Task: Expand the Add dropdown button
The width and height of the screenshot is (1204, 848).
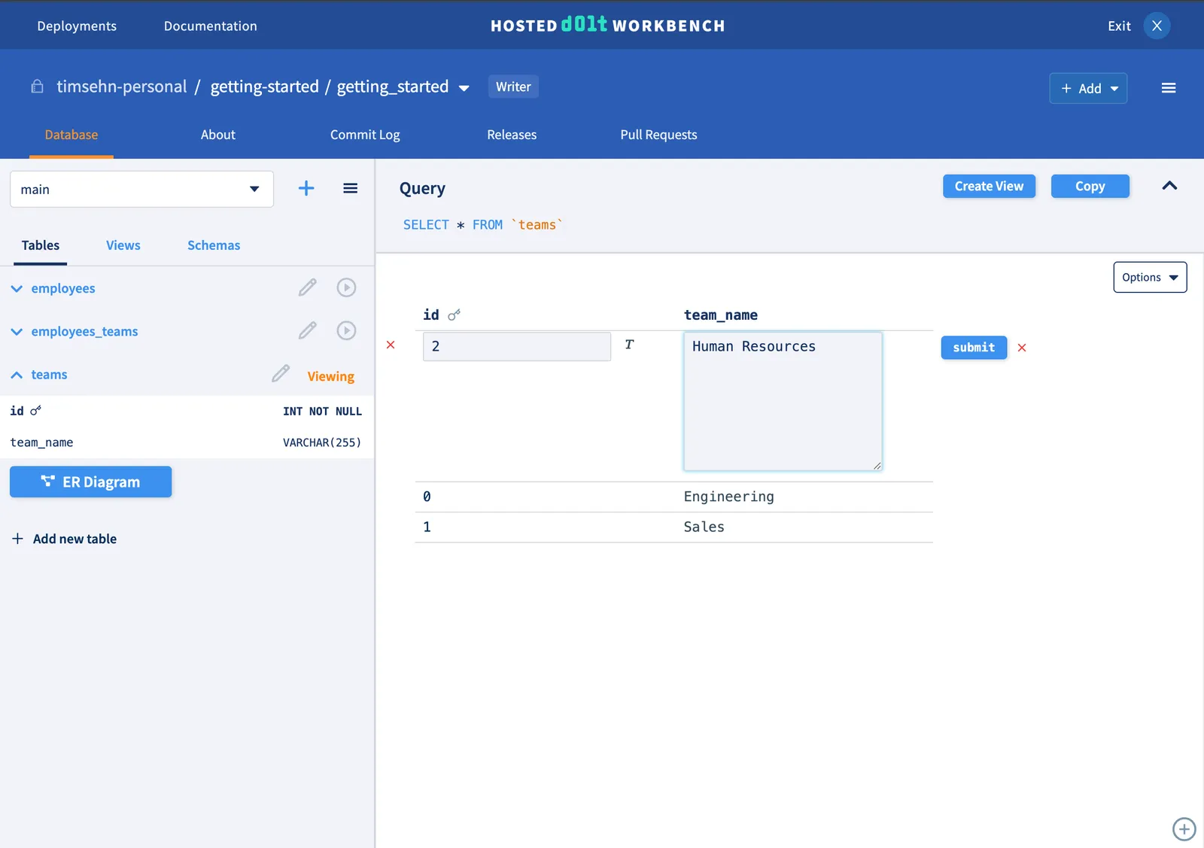Action: (x=1088, y=88)
